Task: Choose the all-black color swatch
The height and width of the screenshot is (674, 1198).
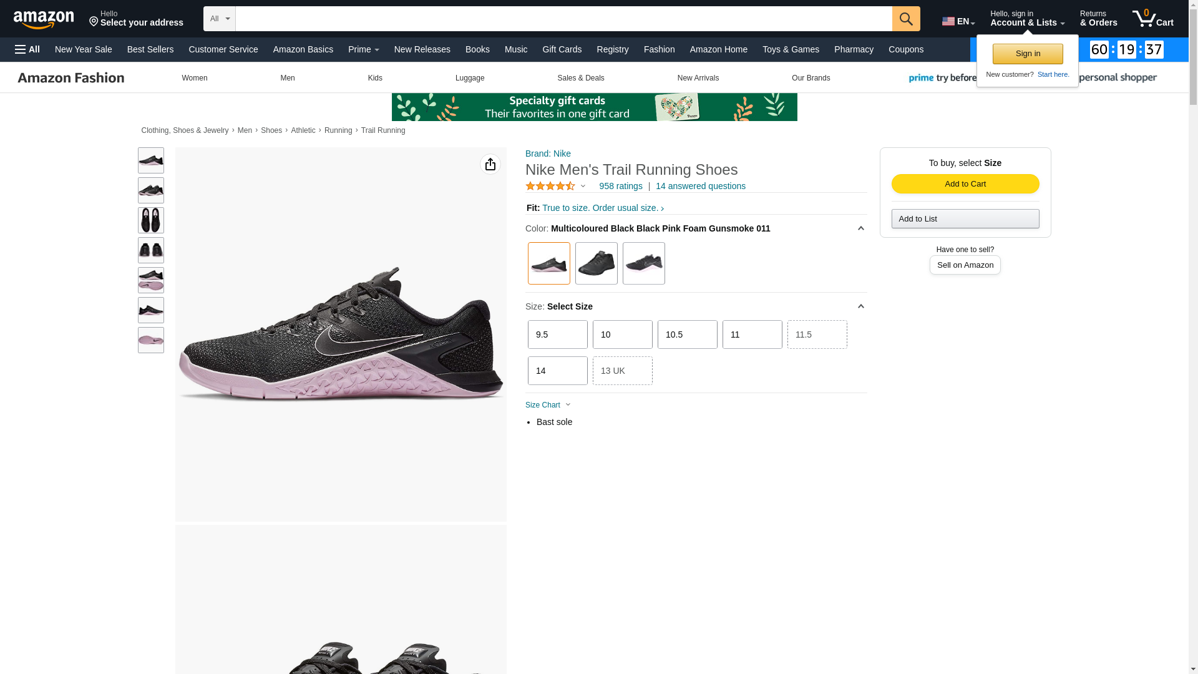Action: coord(596,263)
